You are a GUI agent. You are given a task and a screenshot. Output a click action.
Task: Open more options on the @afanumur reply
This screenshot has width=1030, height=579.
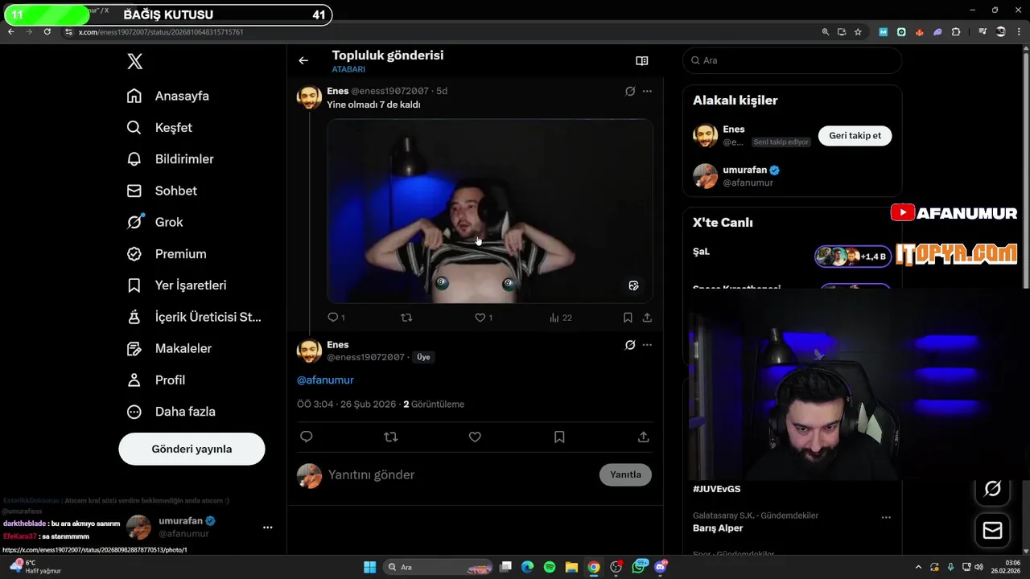coord(647,345)
